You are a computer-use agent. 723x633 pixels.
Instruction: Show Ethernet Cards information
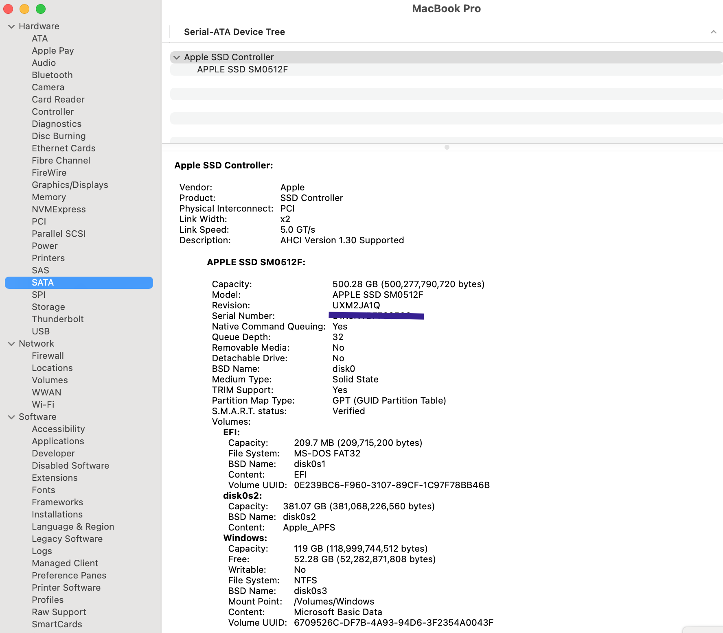64,148
